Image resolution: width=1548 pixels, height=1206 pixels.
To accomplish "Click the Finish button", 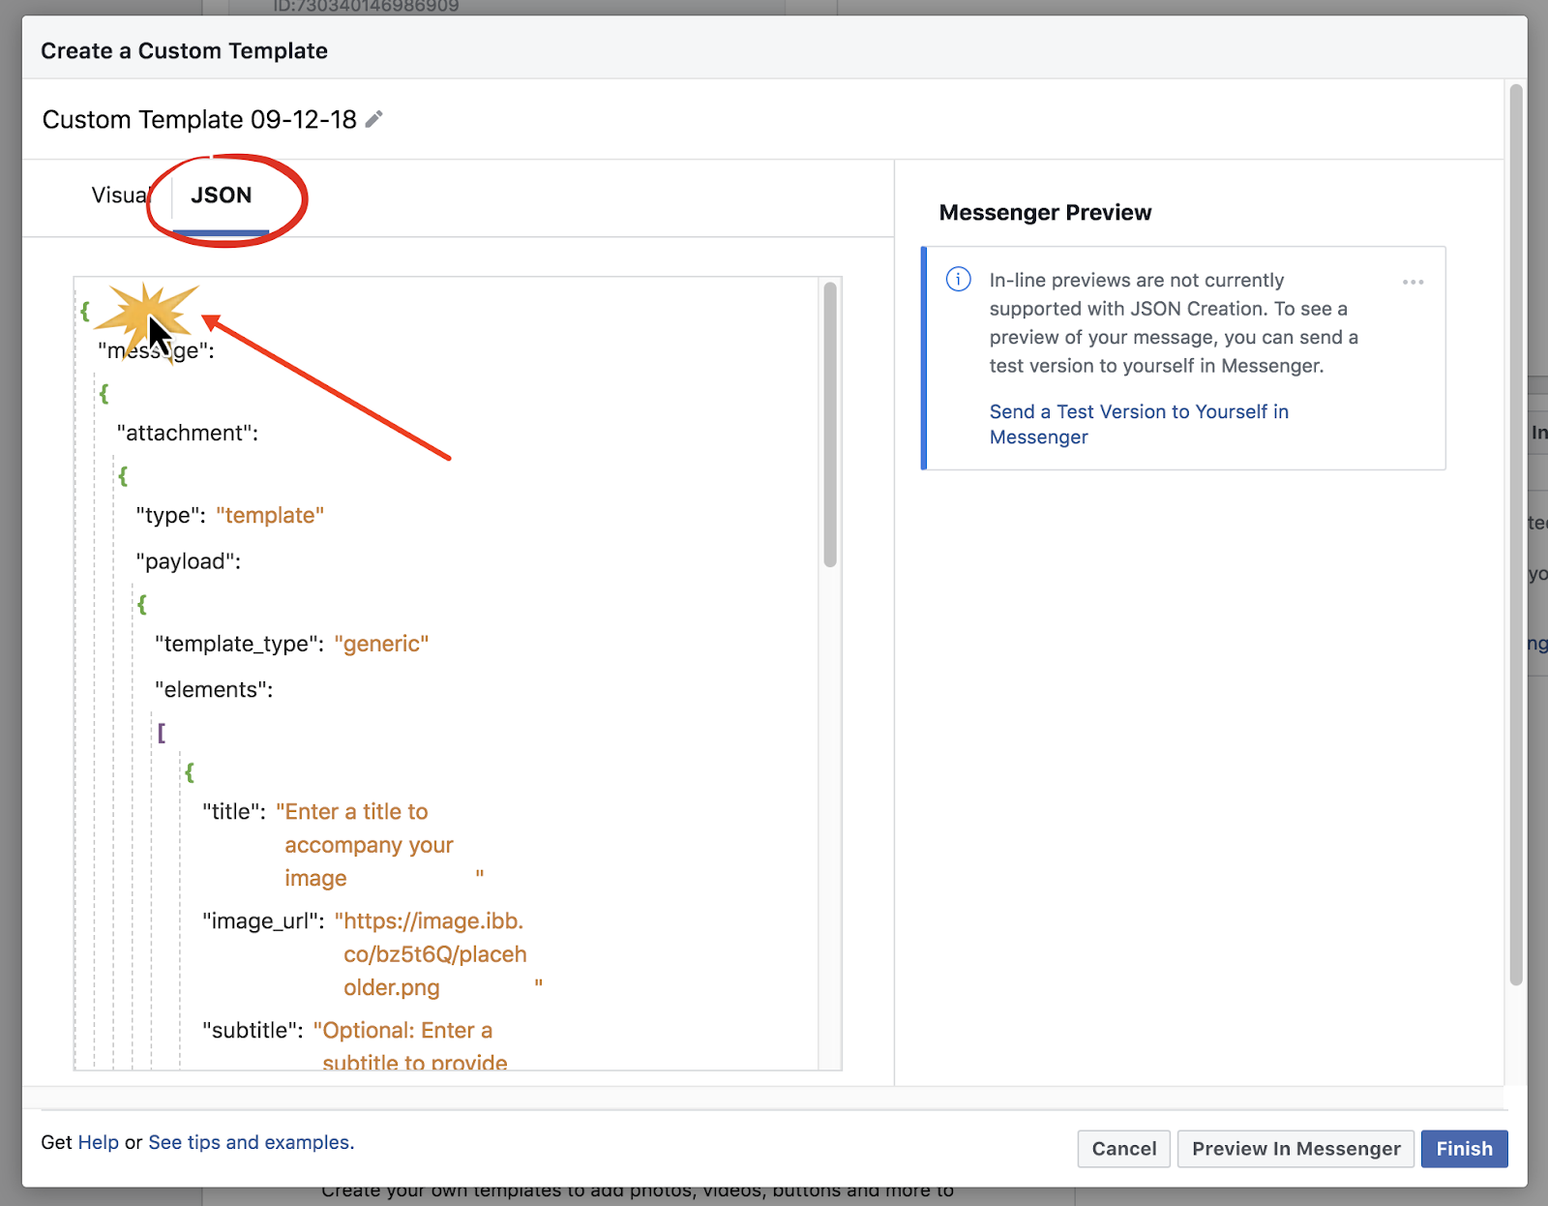I will [x=1464, y=1149].
